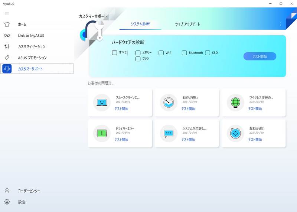Click the ASUS promotion tag icon

click(7, 58)
